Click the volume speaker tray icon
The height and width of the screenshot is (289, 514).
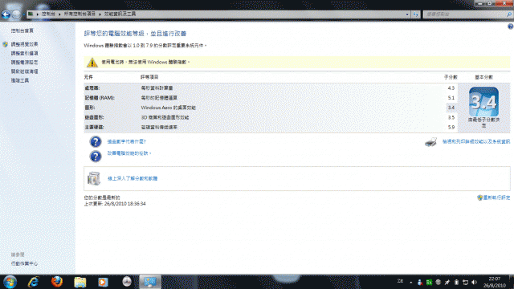(x=474, y=282)
